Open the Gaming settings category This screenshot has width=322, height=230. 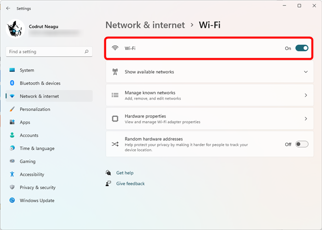coord(49,161)
